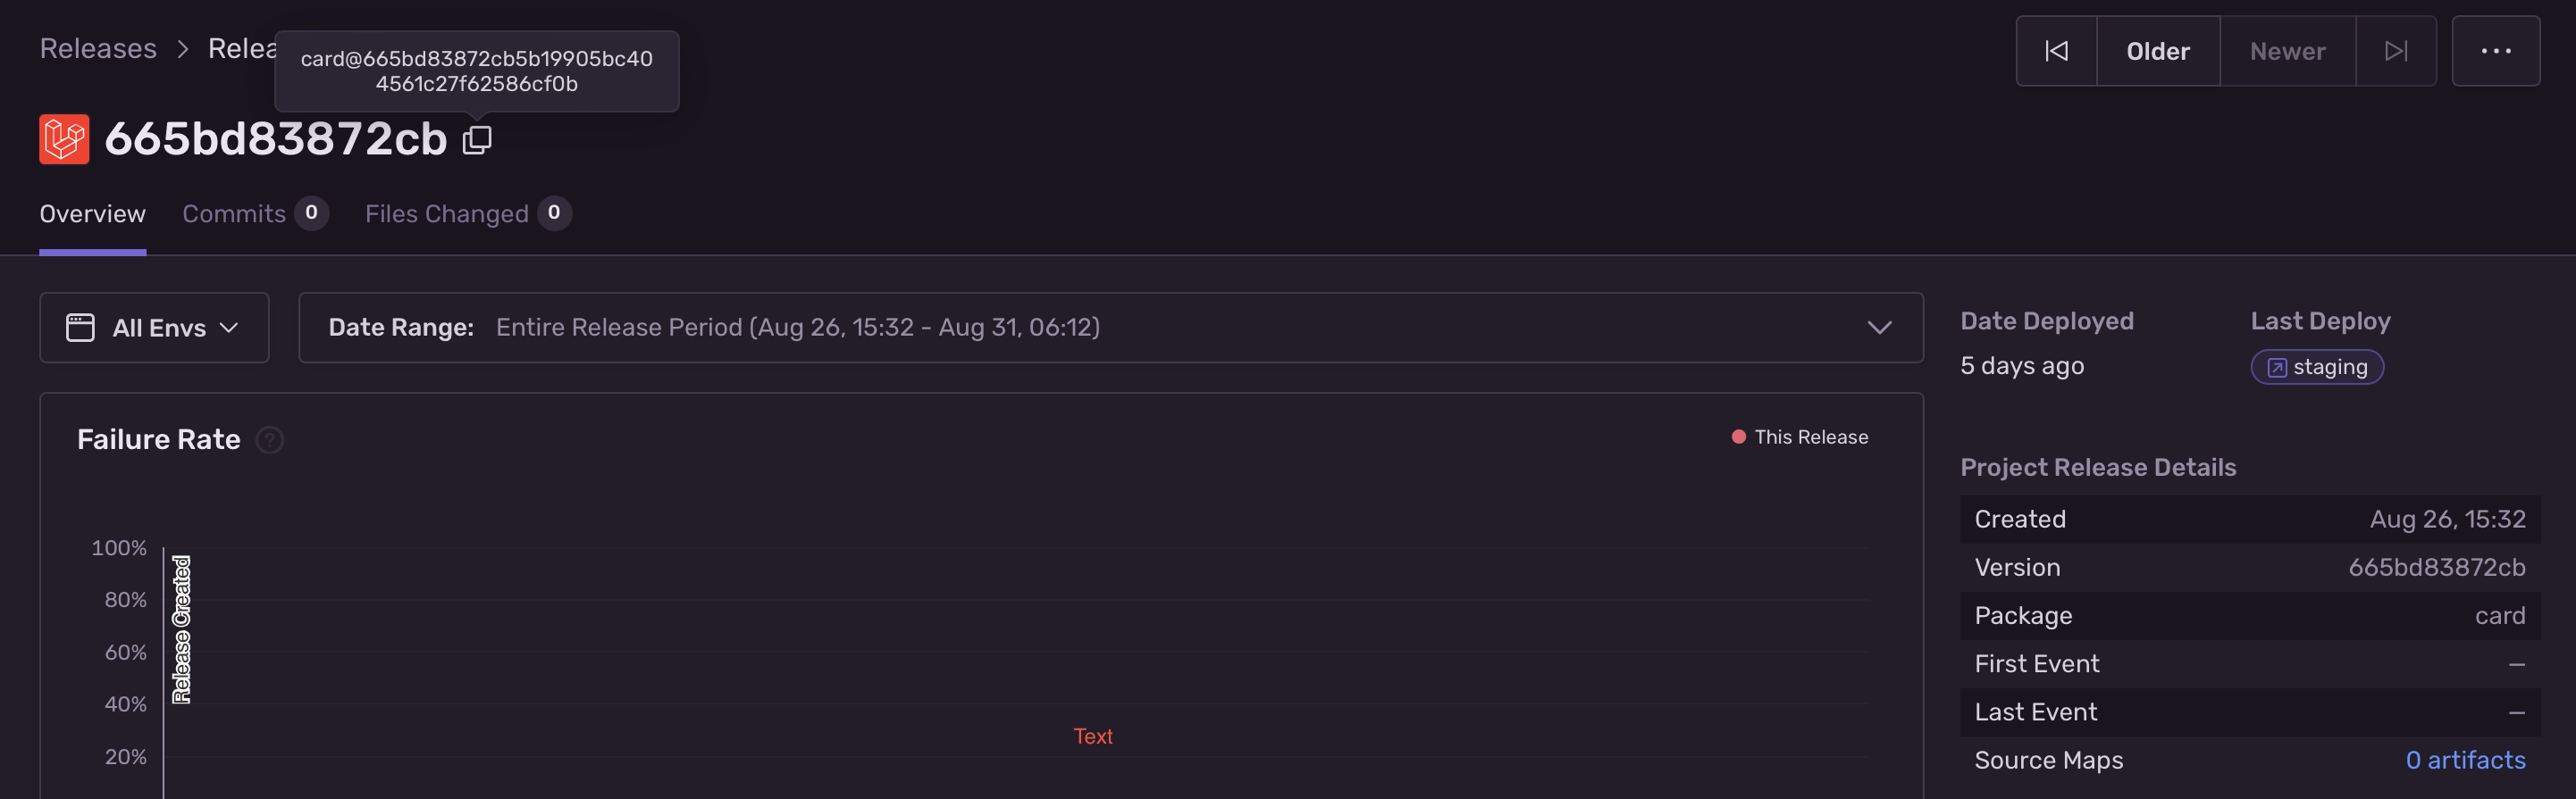The height and width of the screenshot is (799, 2576).
Task: Open the Failure Rate help tooltip icon
Action: click(268, 439)
